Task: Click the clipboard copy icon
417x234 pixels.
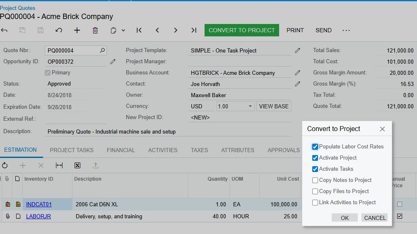Action: 113,30
